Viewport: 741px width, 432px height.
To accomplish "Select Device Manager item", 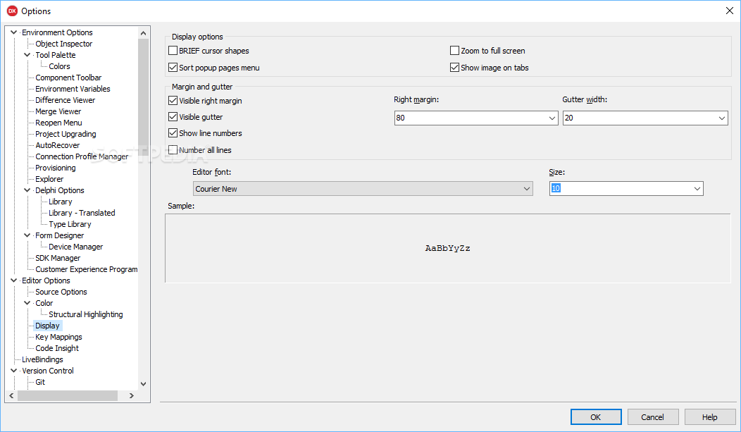I will 75,247.
